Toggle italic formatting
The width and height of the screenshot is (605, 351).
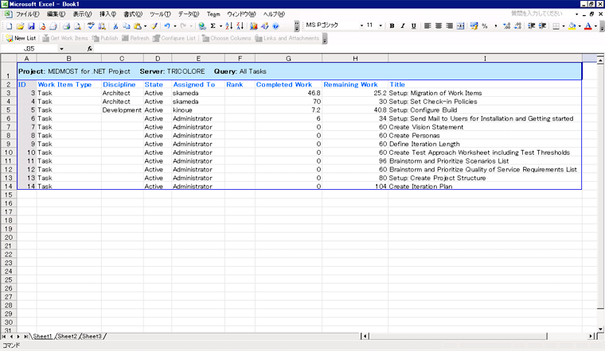(x=403, y=25)
